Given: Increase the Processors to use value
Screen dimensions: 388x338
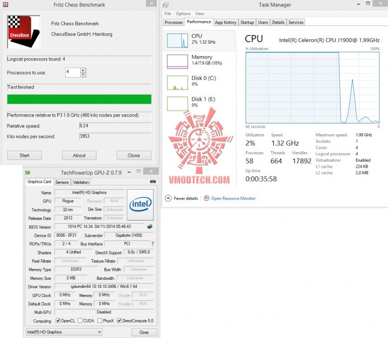Looking at the screenshot, I should point(83,70).
